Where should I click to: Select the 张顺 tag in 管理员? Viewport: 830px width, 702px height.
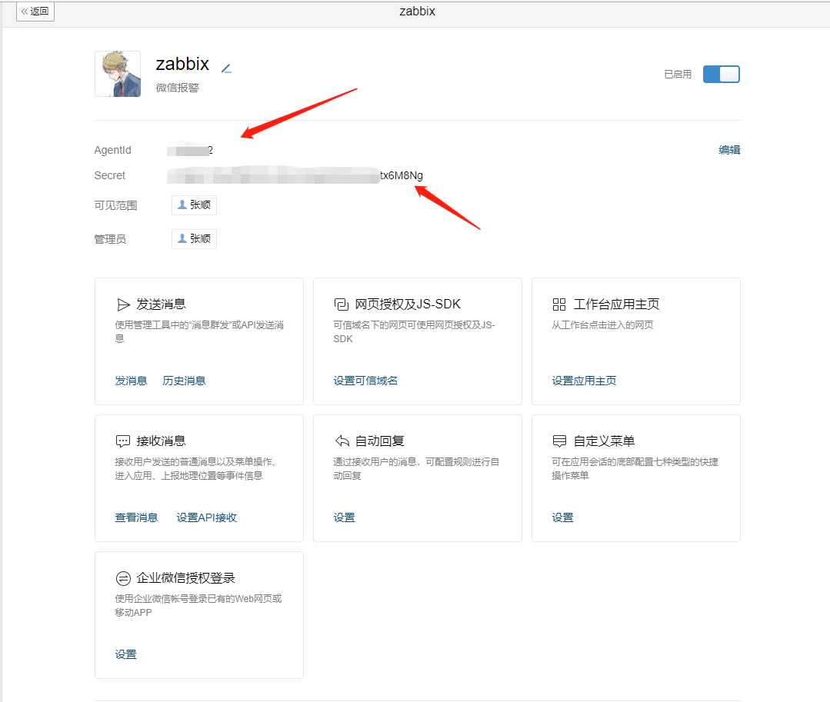pos(195,238)
